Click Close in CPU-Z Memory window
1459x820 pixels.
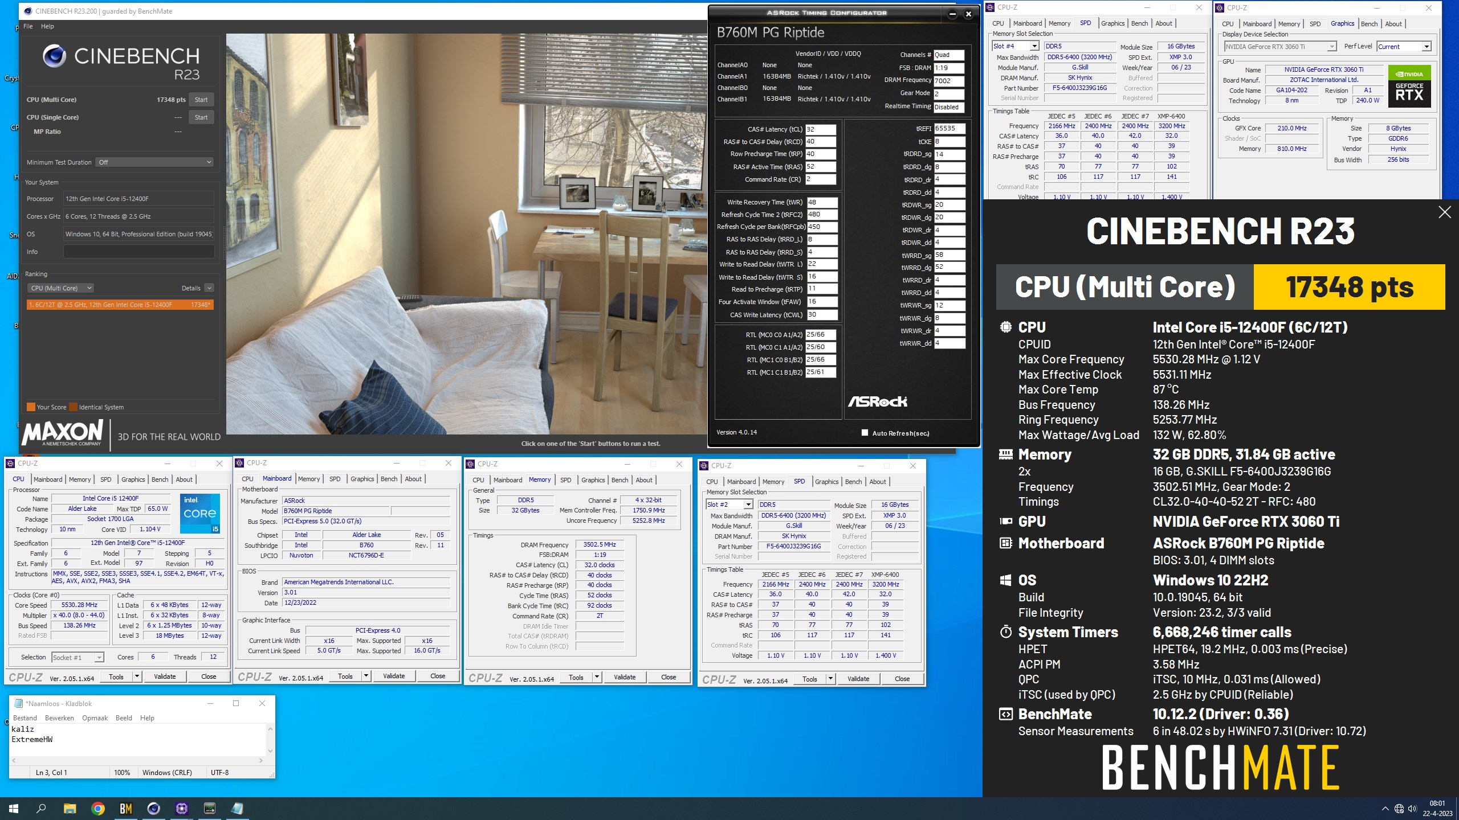pyautogui.click(x=669, y=677)
